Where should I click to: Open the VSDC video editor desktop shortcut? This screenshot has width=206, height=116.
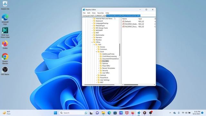tap(5, 33)
